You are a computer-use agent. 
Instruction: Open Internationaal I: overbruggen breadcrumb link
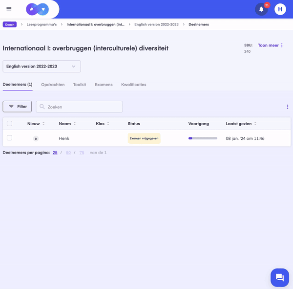[x=95, y=24]
